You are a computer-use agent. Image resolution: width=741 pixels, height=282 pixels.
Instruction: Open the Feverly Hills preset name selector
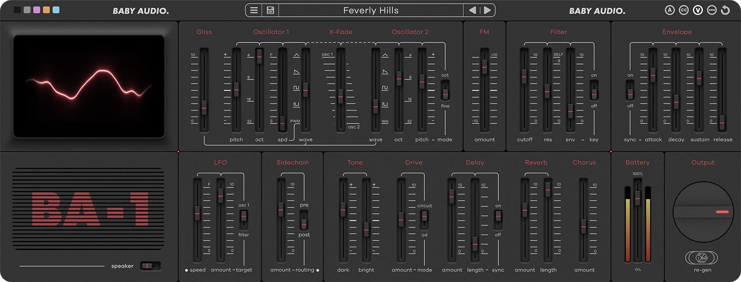point(371,10)
